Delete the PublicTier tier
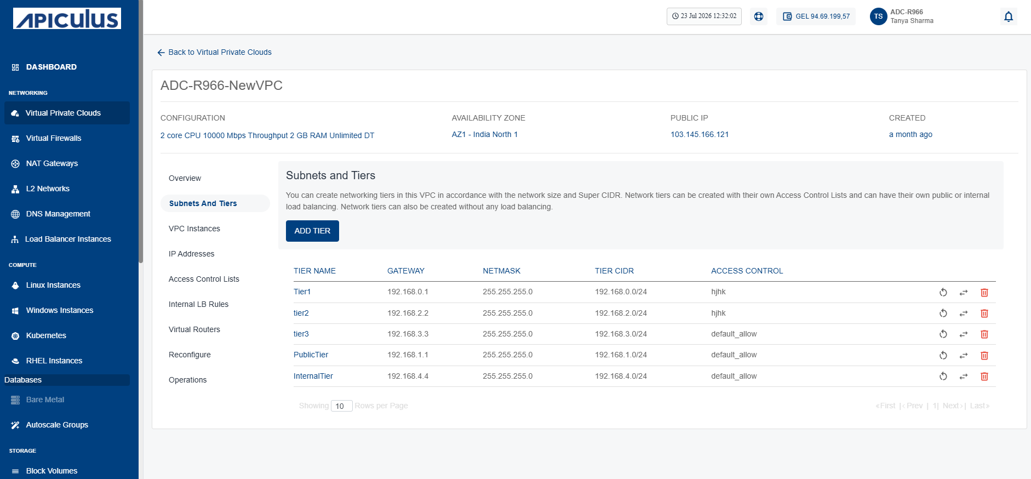Viewport: 1031px width, 479px height. (x=984, y=355)
